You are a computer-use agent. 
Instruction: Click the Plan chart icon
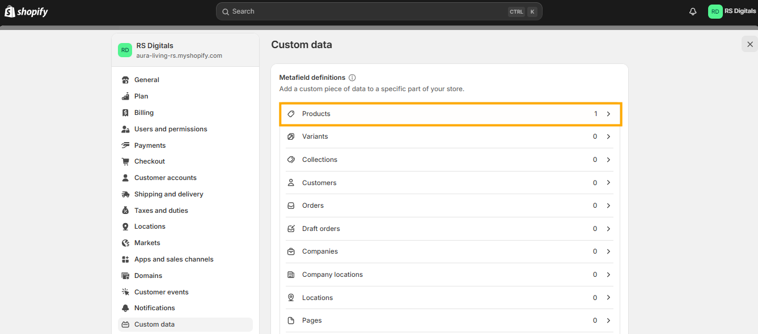pyautogui.click(x=125, y=96)
